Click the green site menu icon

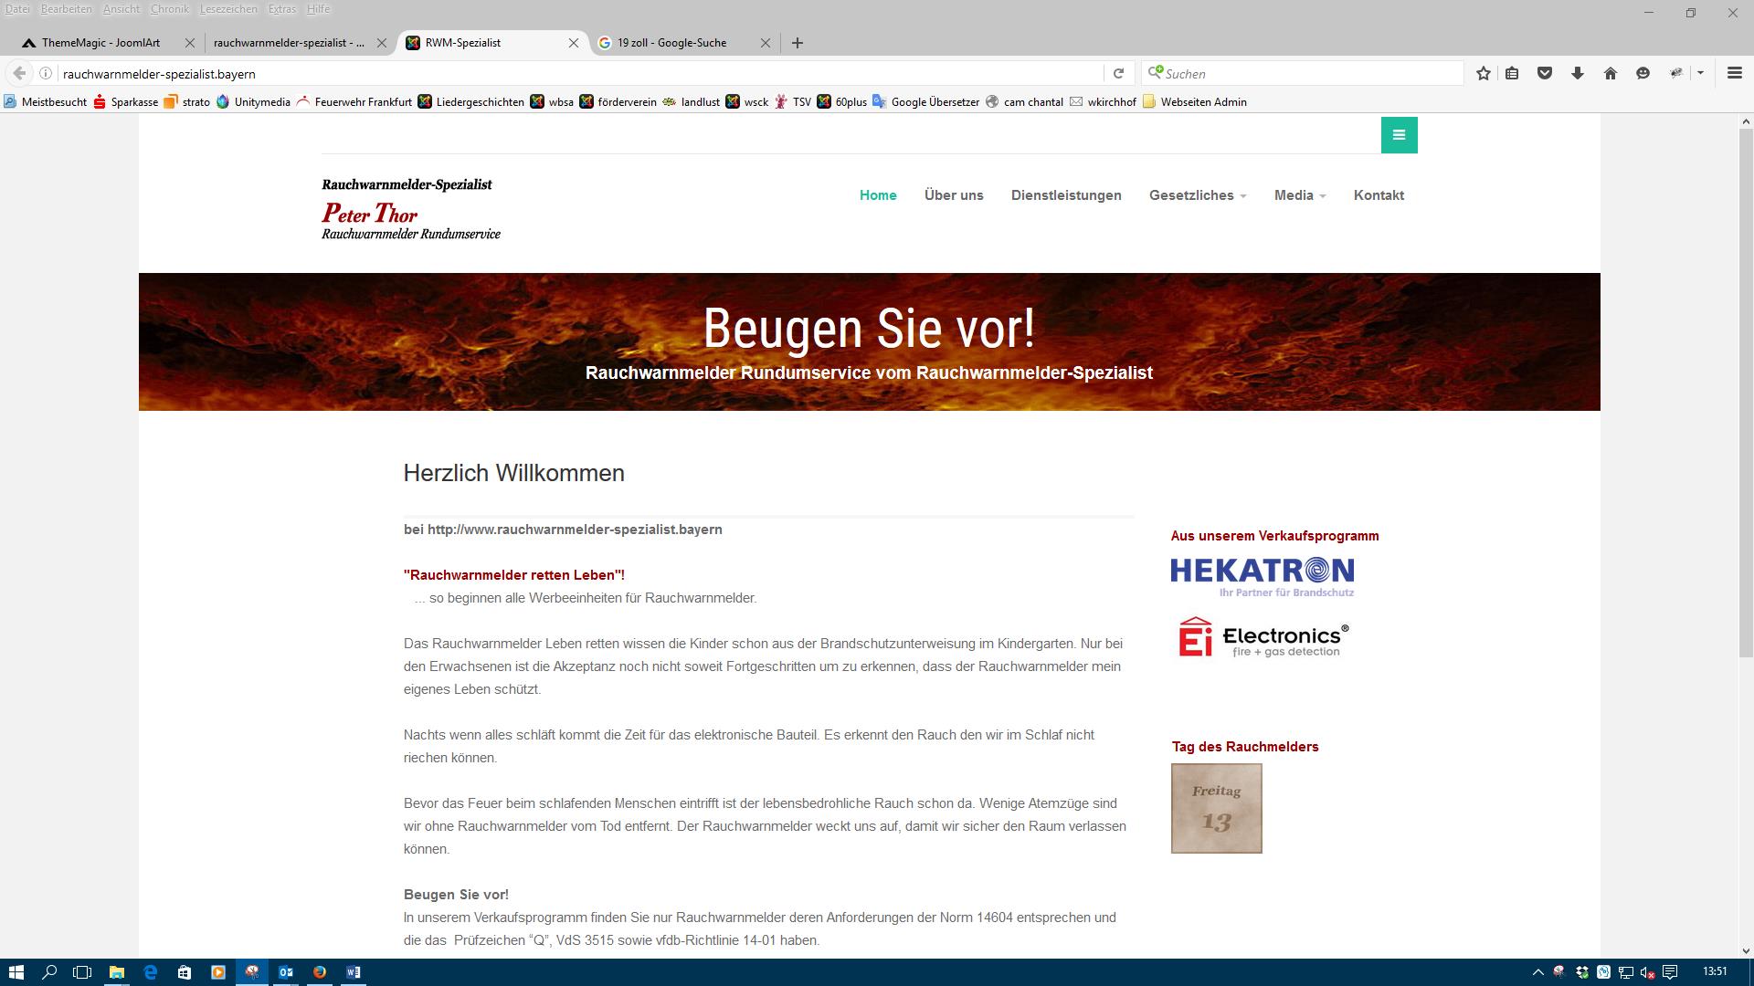tap(1399, 135)
